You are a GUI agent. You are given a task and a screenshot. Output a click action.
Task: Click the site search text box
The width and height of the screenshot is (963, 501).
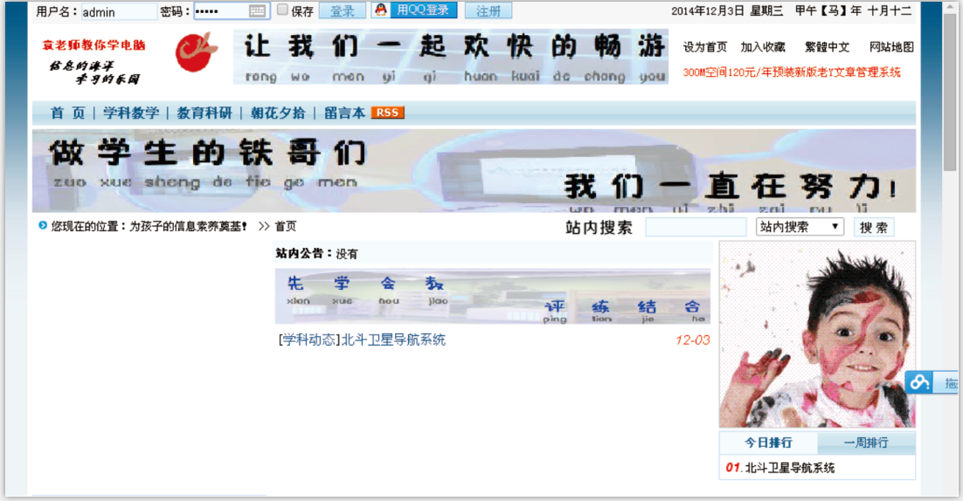point(696,227)
